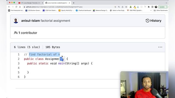The width and height of the screenshot is (175, 98).
Task: Click the 1 contributor text
Action: [x=28, y=33]
